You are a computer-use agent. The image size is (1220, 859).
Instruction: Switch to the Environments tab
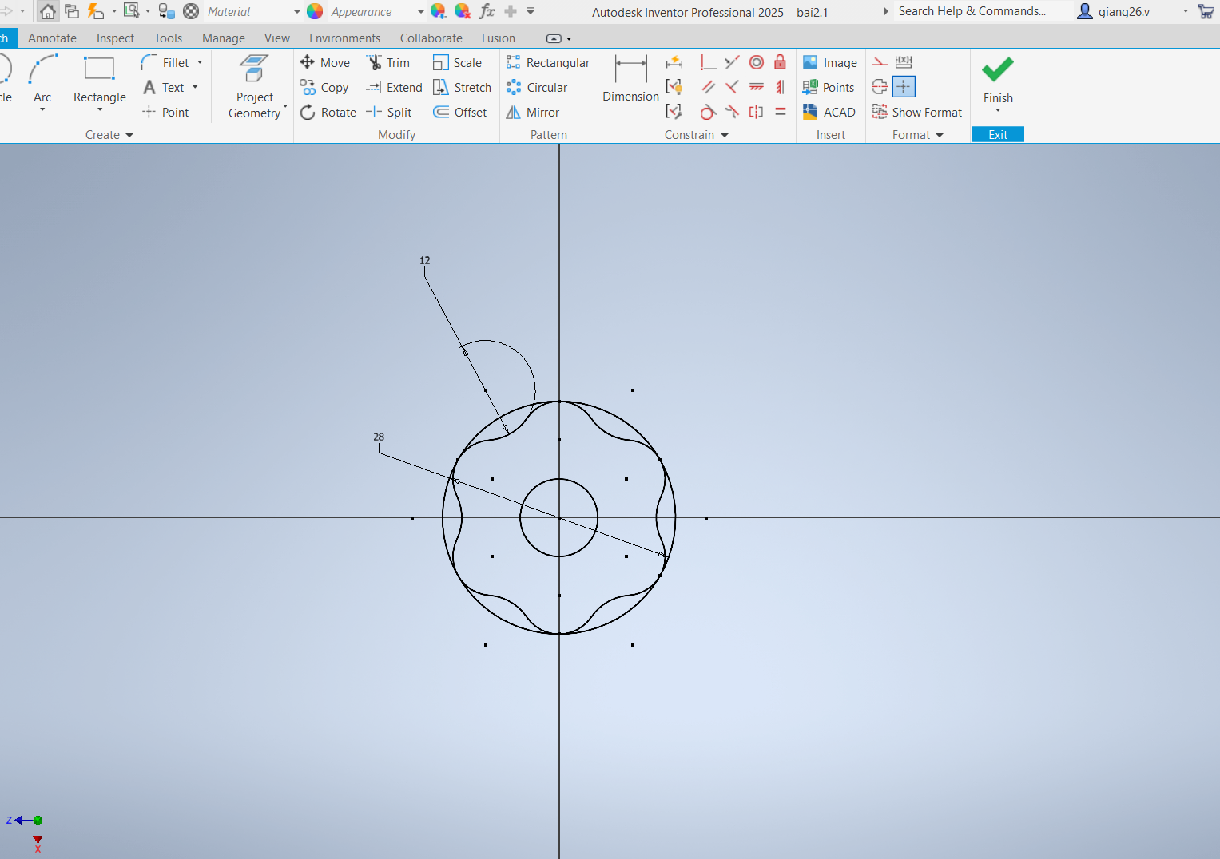[x=344, y=38]
